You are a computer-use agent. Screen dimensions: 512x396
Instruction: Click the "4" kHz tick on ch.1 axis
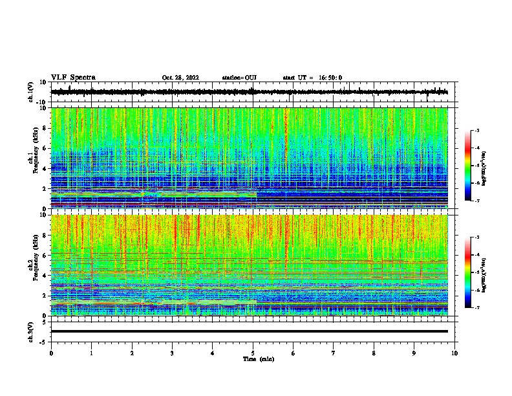coord(45,169)
